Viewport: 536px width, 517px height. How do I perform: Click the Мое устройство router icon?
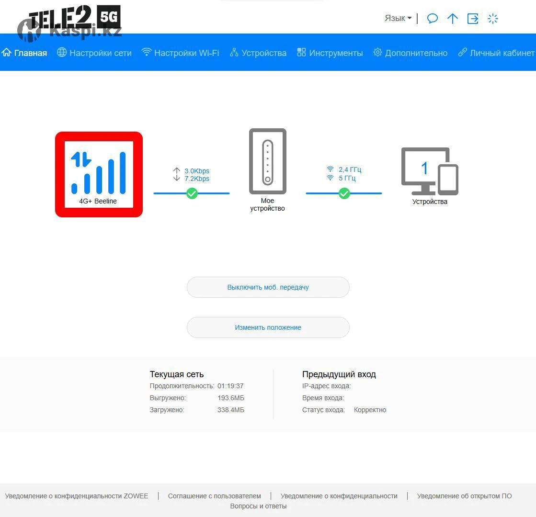coord(267,161)
